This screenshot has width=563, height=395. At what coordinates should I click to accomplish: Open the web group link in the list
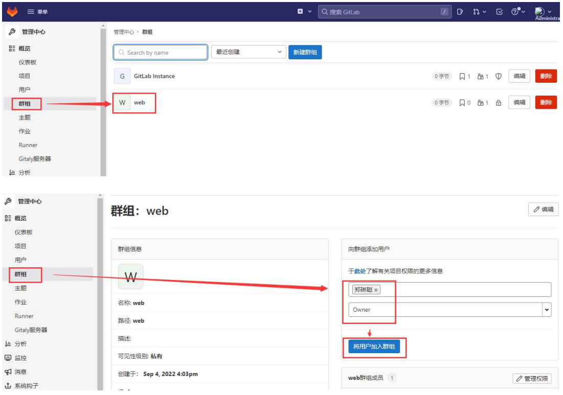pyautogui.click(x=139, y=103)
